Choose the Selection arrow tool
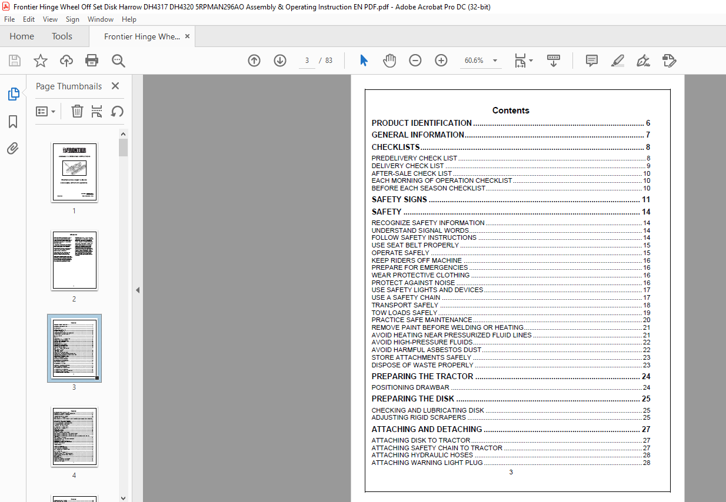Screen dimensions: 726x502 (x=364, y=61)
